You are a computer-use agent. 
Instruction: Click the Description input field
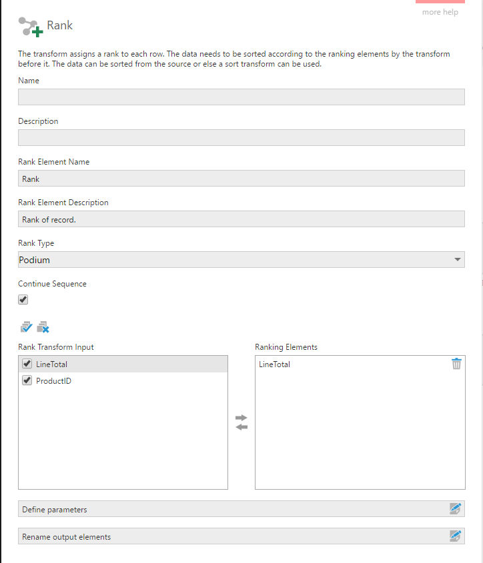[241, 137]
